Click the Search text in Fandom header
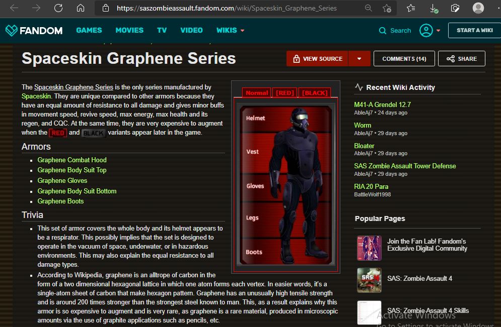 pyautogui.click(x=400, y=31)
